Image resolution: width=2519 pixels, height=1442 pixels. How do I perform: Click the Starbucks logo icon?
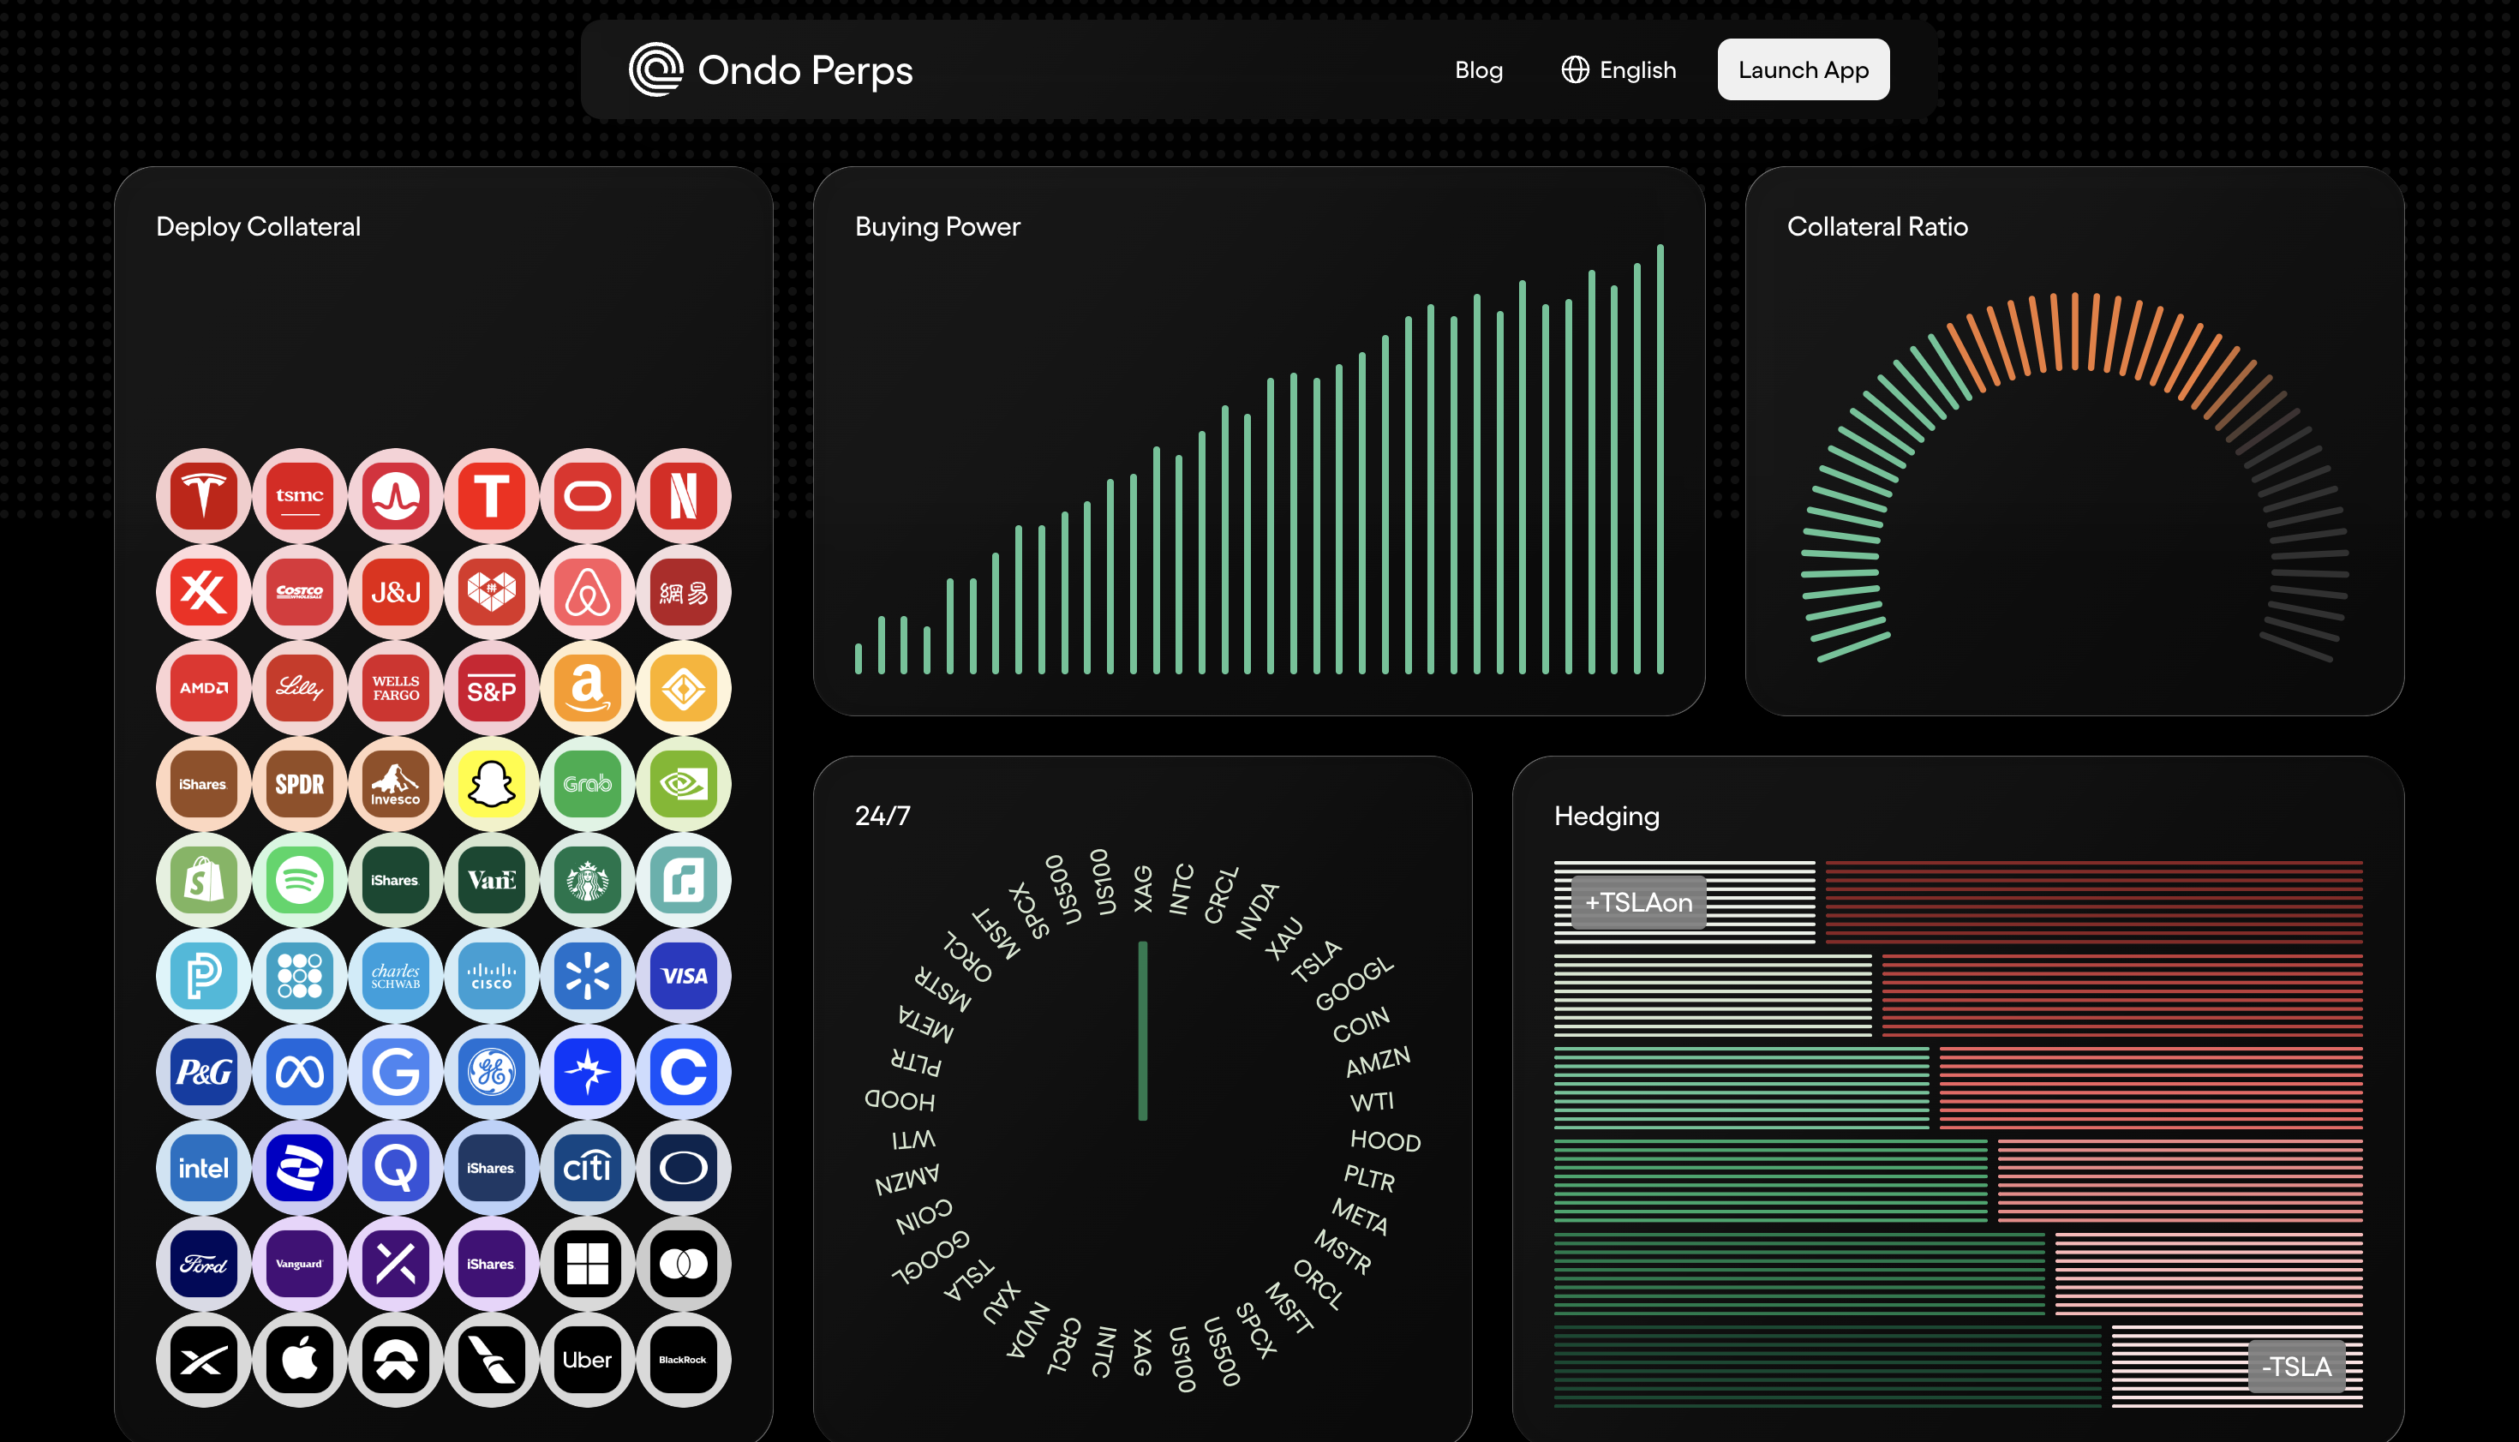click(x=587, y=879)
